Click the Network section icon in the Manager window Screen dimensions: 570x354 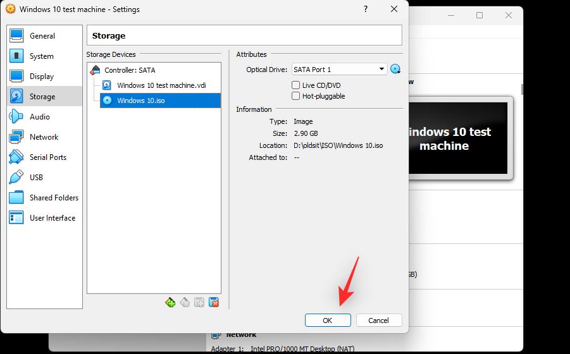pos(216,335)
